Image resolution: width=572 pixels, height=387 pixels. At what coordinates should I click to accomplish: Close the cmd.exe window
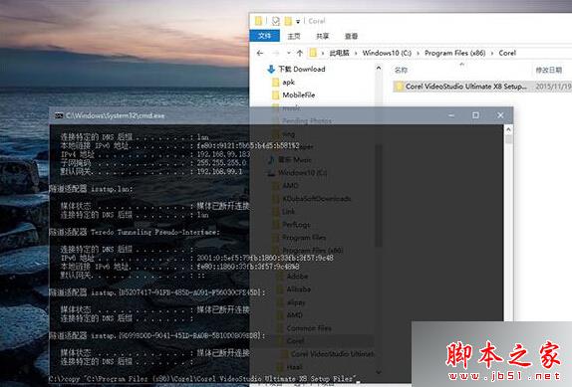(x=500, y=115)
